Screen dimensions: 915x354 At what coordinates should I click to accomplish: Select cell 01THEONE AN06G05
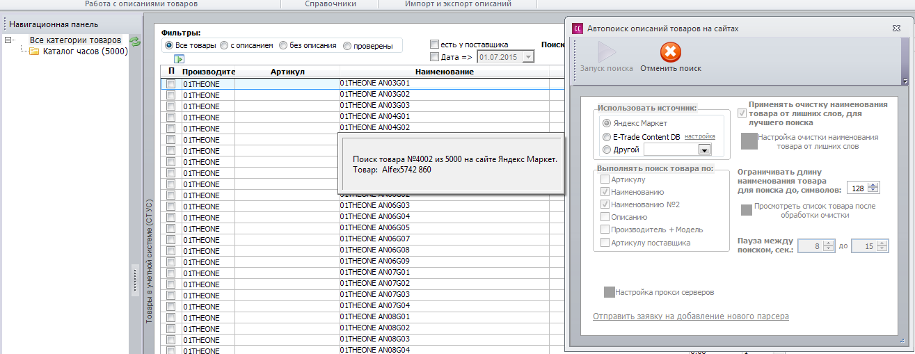pyautogui.click(x=444, y=227)
